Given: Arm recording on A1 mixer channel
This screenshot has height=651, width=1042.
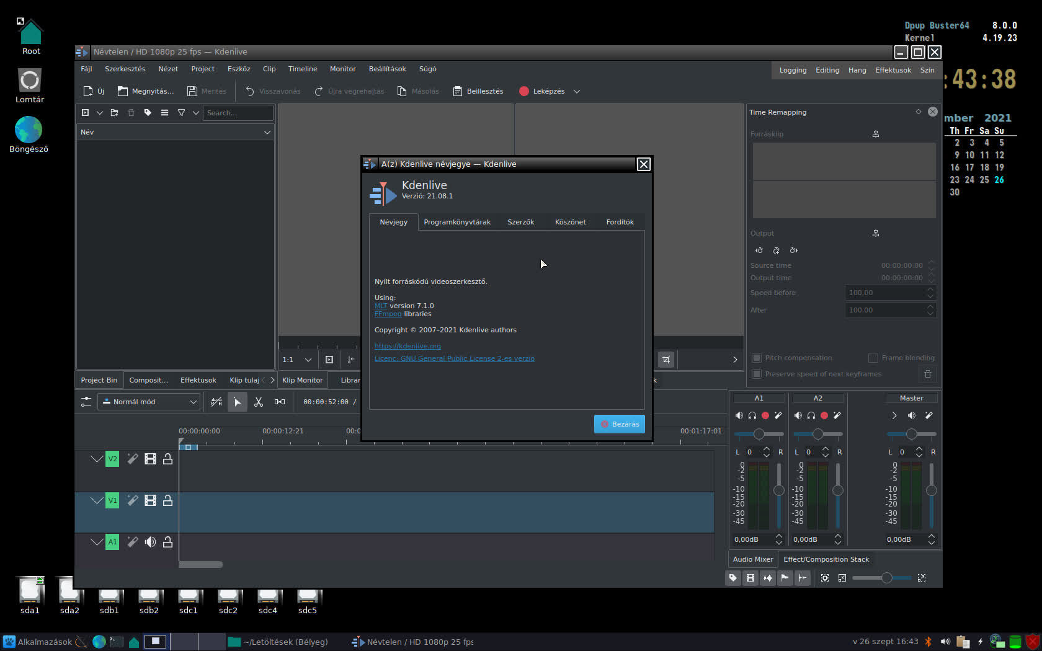Looking at the screenshot, I should click(765, 415).
